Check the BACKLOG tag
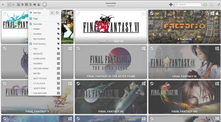 click(31, 54)
